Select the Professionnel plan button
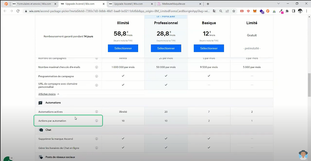This screenshot has width=311, height=161. [x=166, y=48]
